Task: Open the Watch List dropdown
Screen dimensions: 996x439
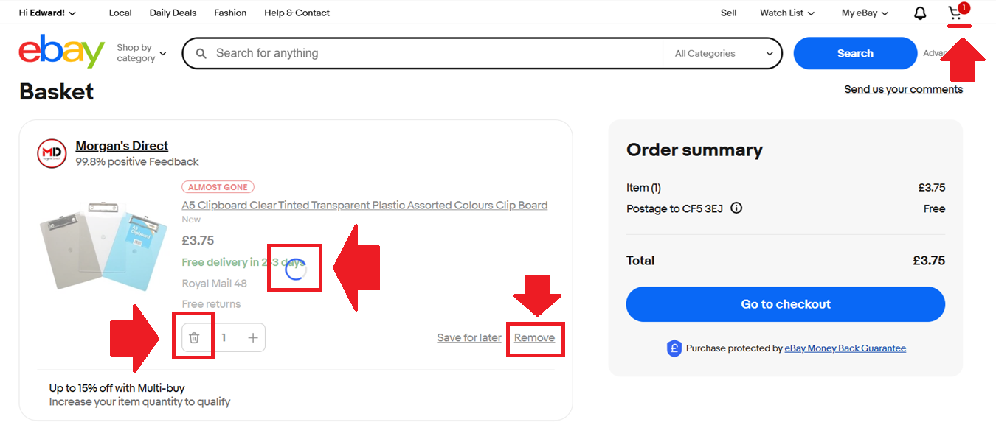Action: tap(786, 13)
